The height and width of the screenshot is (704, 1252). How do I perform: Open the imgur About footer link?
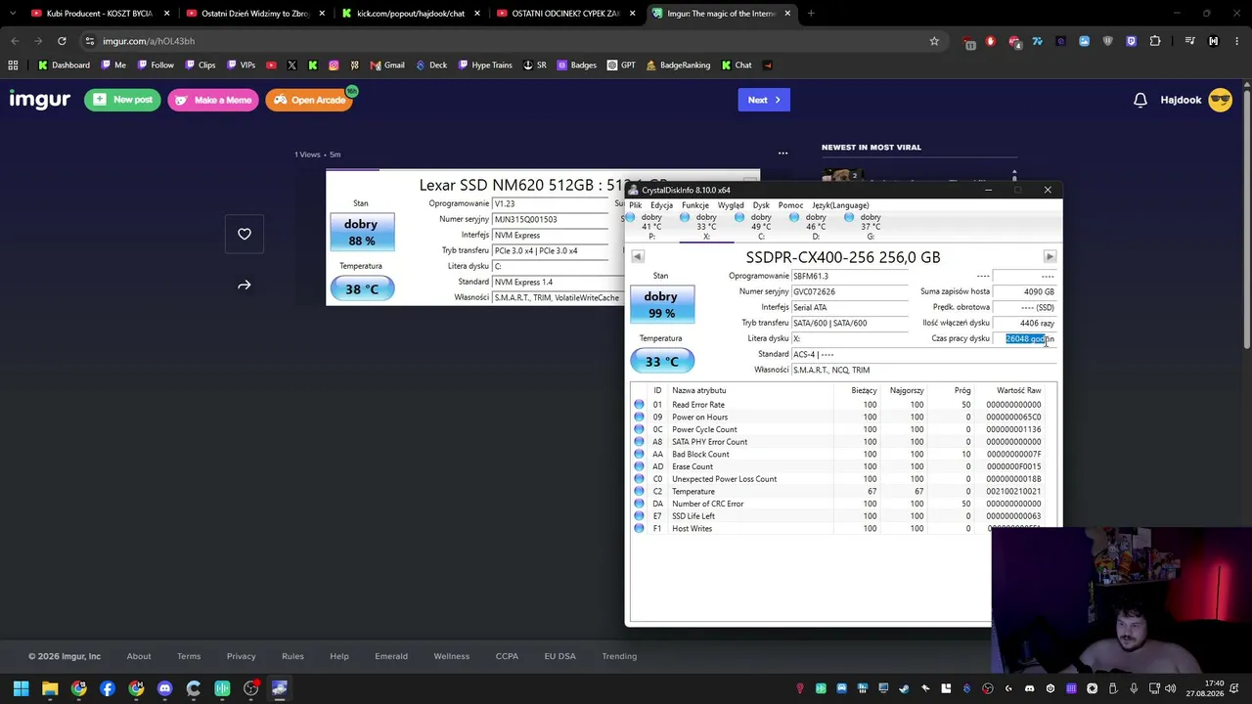point(139,656)
